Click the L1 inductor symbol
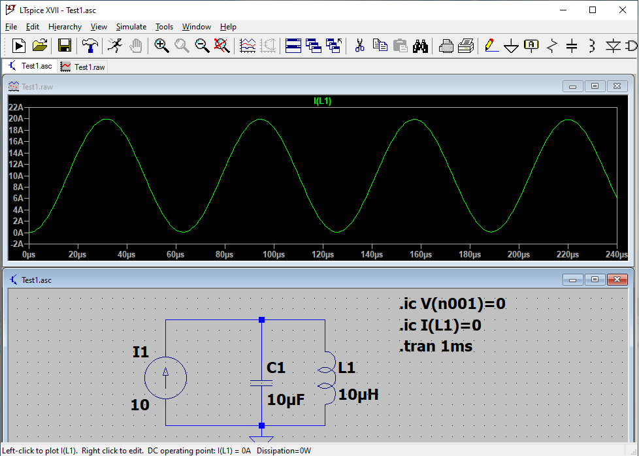This screenshot has height=456, width=639. [x=327, y=378]
